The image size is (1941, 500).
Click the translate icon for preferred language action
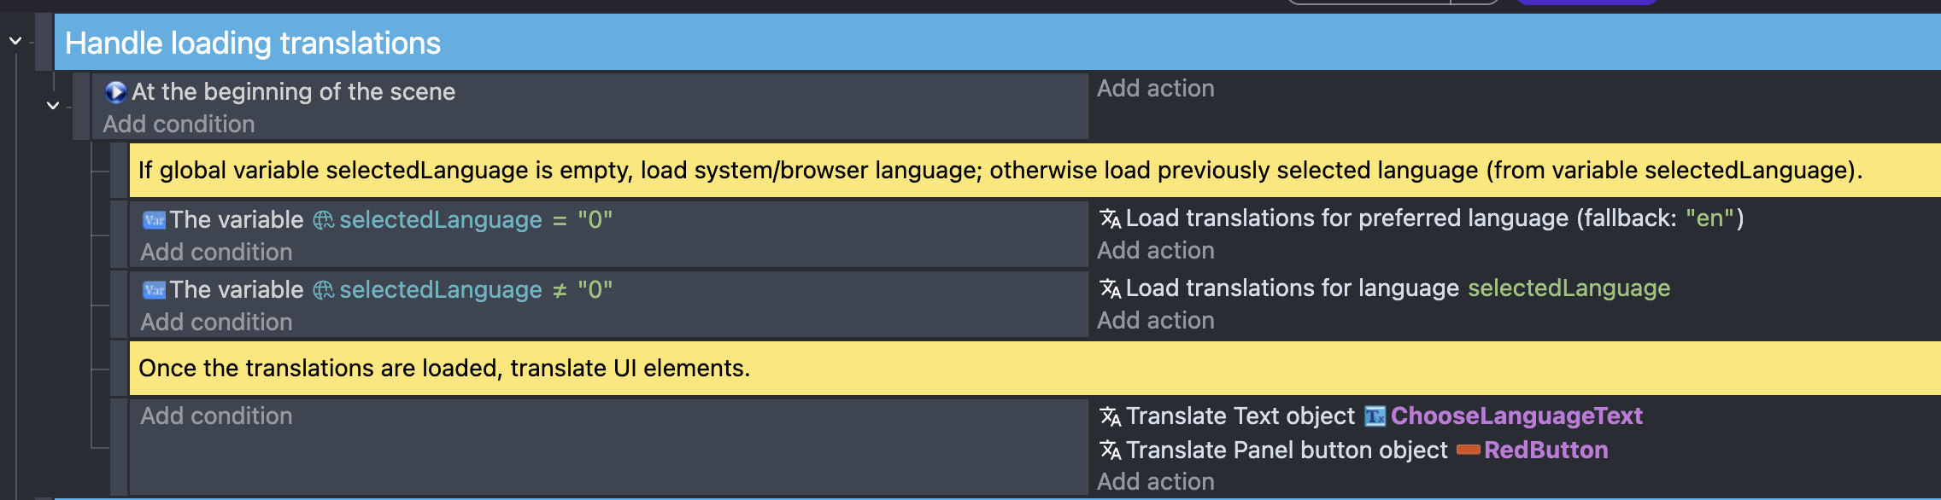(1110, 218)
